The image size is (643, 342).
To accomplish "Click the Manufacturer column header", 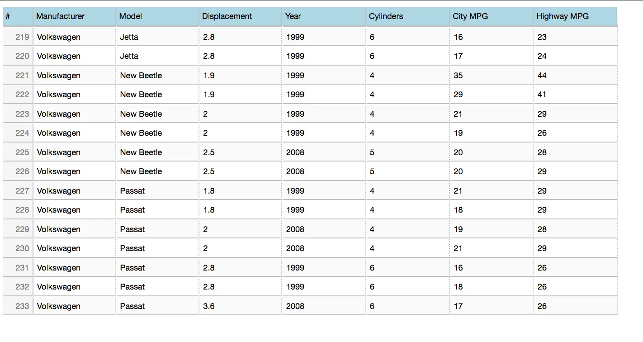I will [x=74, y=17].
